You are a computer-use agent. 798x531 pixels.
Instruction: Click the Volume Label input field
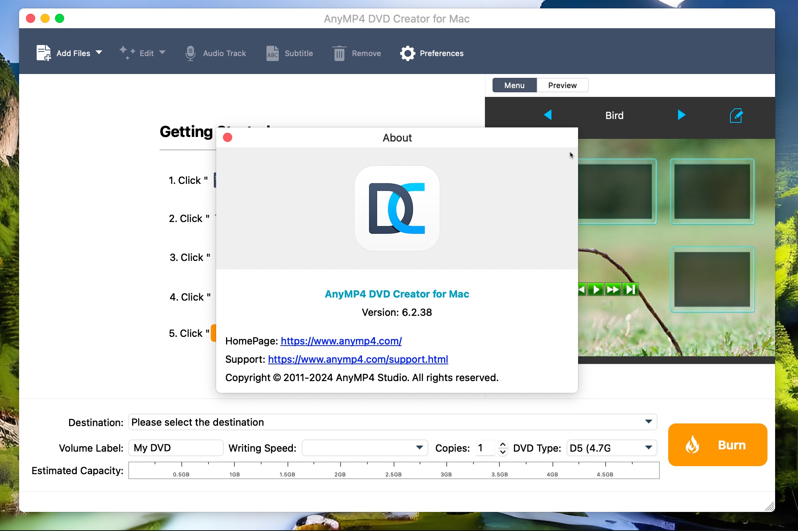pyautogui.click(x=176, y=448)
